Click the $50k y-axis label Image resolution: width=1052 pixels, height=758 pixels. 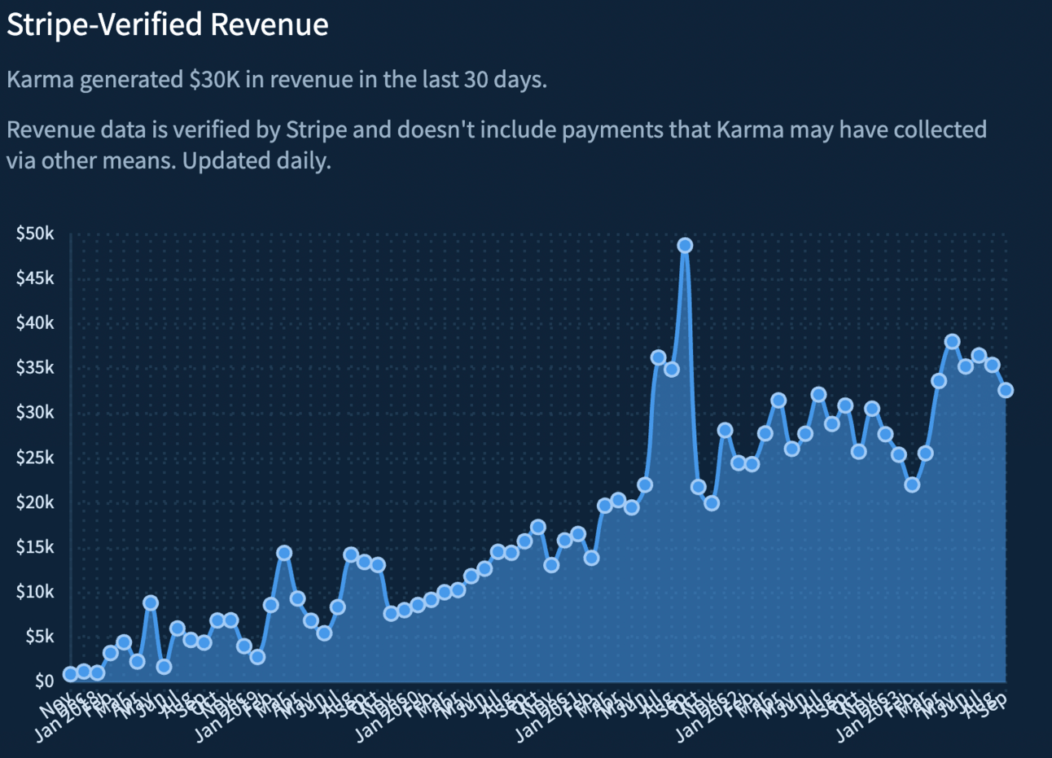click(35, 234)
